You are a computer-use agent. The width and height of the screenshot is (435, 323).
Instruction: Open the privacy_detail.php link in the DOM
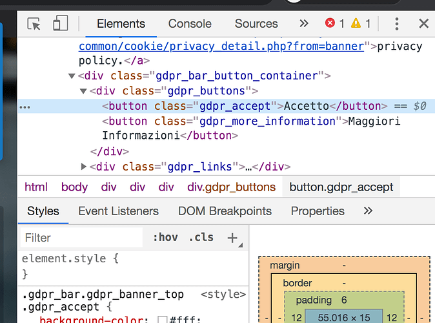[219, 47]
